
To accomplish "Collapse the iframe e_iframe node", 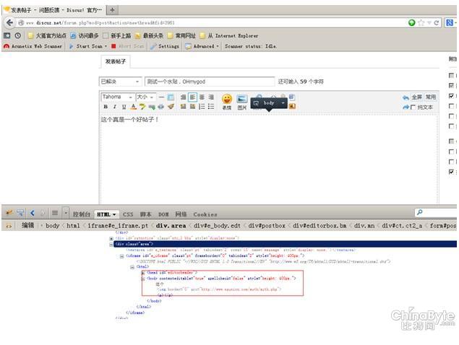I will pyautogui.click(x=121, y=256).
